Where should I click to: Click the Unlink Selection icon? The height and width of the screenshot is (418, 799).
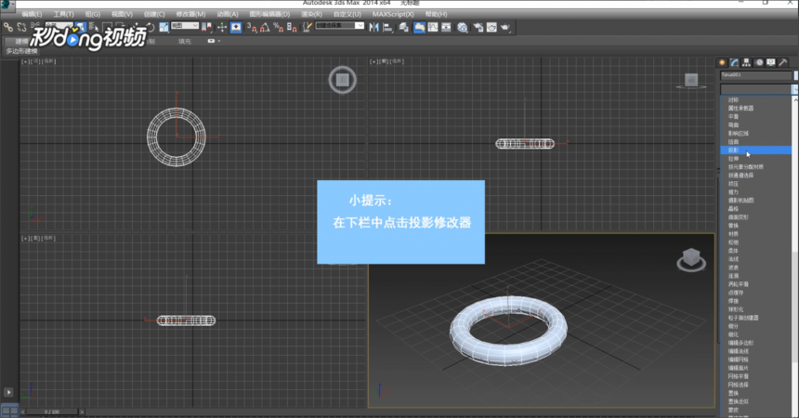click(21, 27)
